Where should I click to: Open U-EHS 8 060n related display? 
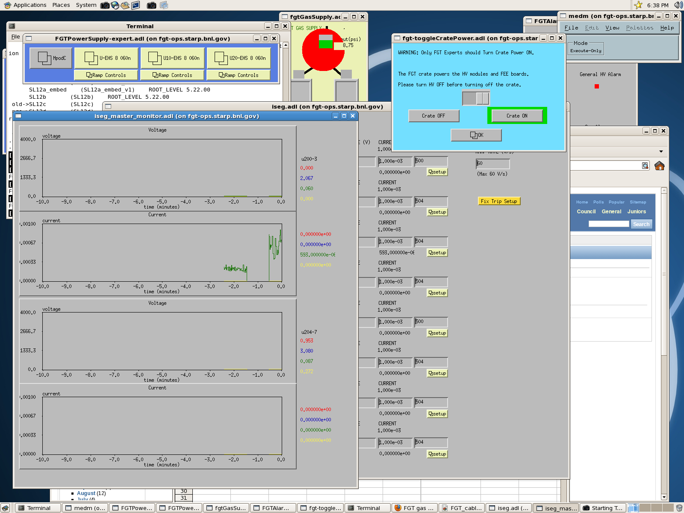tap(106, 58)
